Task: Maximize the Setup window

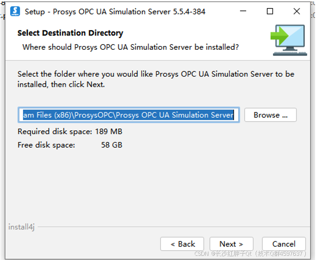Action: pyautogui.click(x=270, y=11)
